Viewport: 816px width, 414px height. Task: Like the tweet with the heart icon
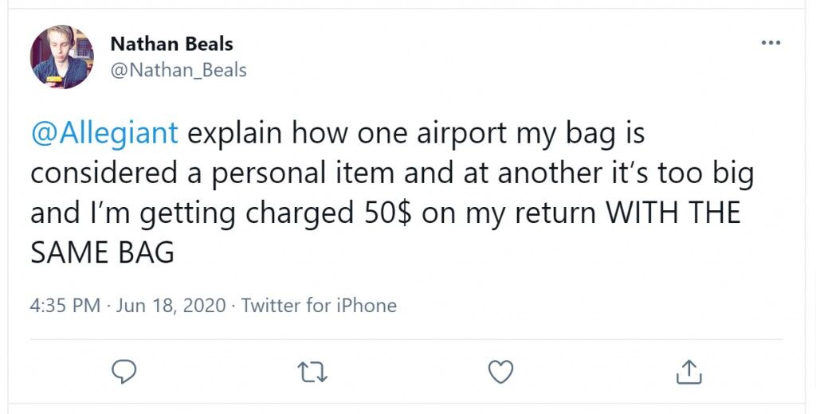(500, 372)
